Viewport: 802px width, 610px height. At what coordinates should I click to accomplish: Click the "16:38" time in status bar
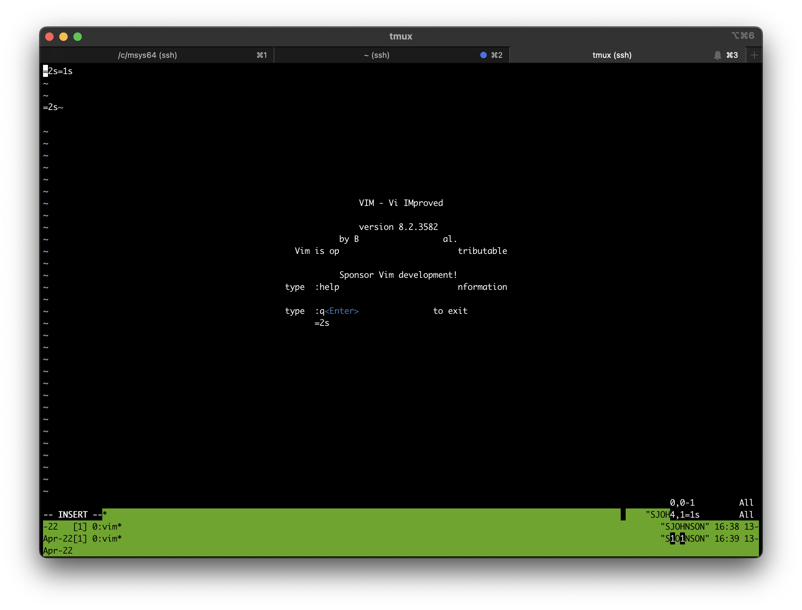coord(727,526)
